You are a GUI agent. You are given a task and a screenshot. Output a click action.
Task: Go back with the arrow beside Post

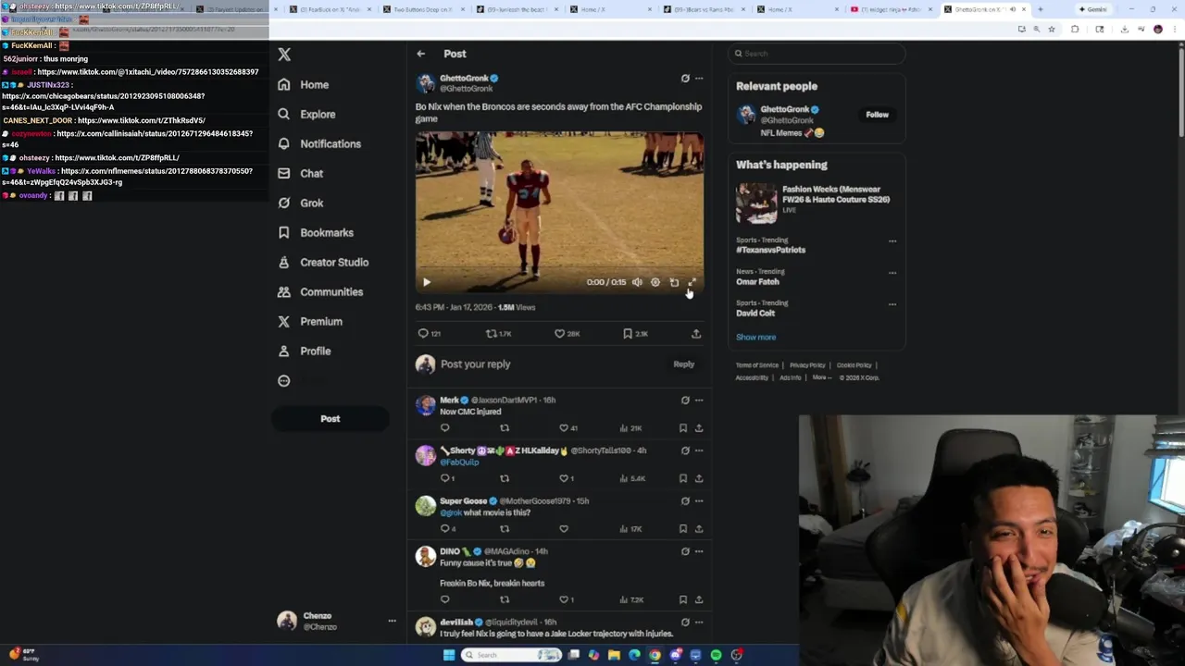(420, 54)
